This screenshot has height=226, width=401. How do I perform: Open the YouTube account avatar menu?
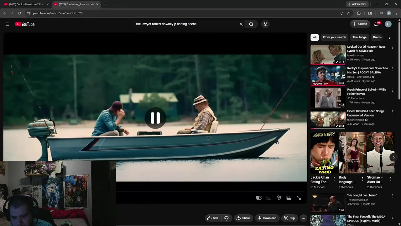click(x=388, y=24)
